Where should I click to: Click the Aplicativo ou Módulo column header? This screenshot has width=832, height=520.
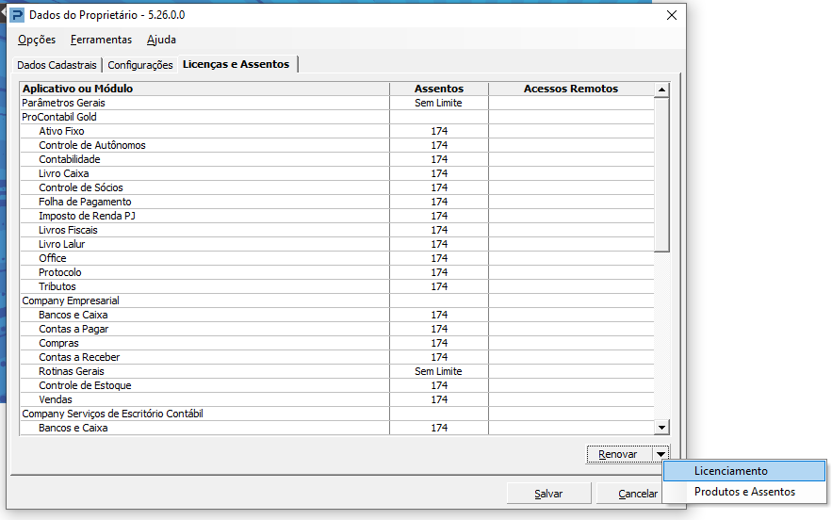(204, 89)
